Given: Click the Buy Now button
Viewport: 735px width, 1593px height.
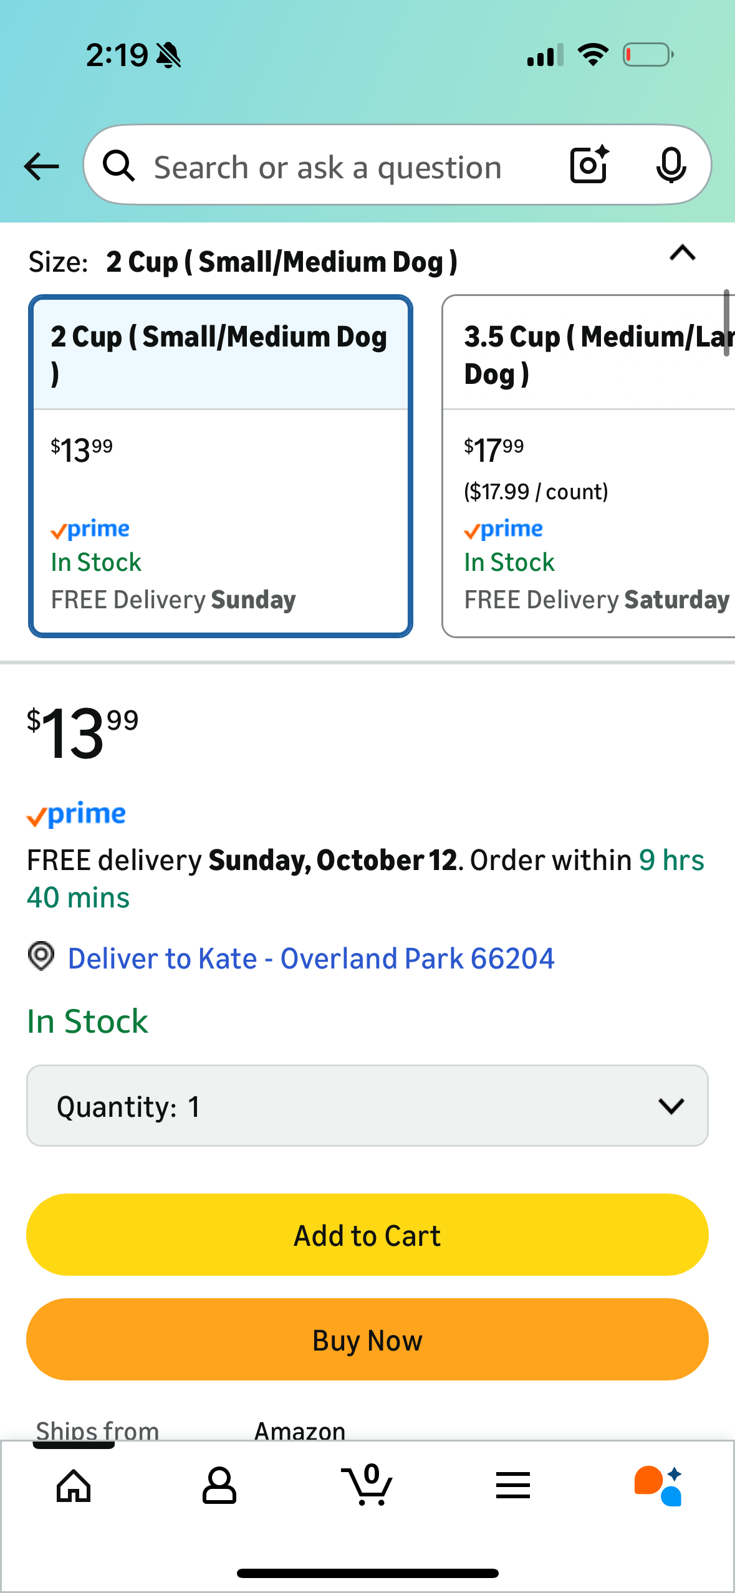Looking at the screenshot, I should click(x=367, y=1339).
